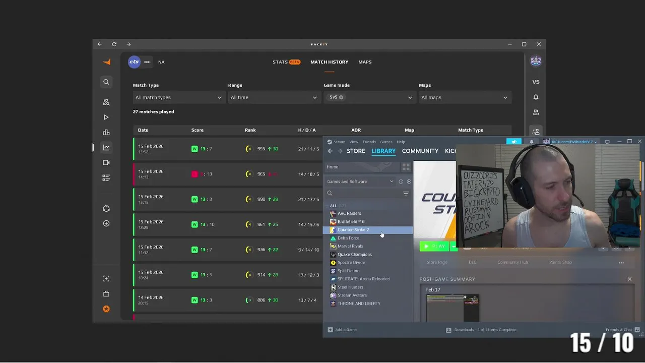The image size is (645, 363).
Task: Expand the arrow beside Steam PLAY button
Action: click(453, 247)
